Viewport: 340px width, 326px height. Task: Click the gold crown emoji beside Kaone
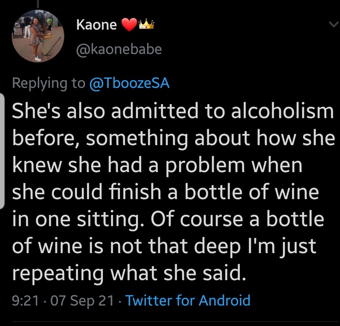[146, 24]
